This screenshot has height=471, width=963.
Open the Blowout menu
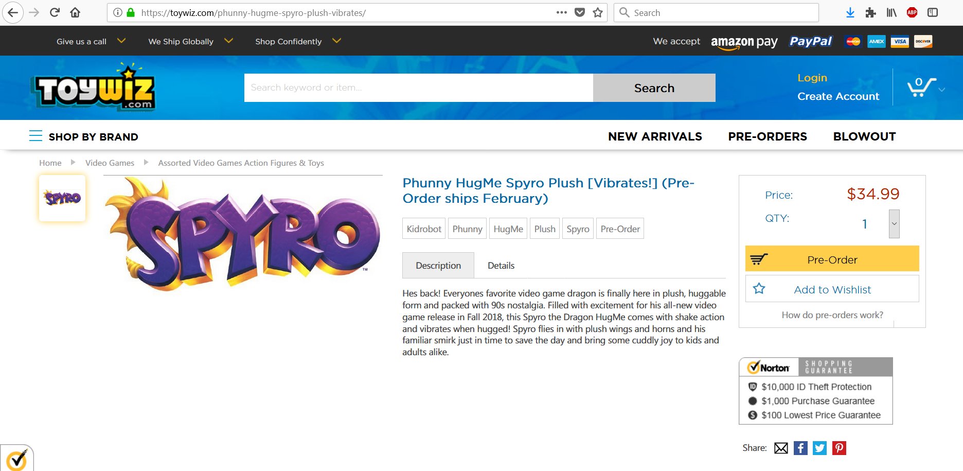(865, 136)
